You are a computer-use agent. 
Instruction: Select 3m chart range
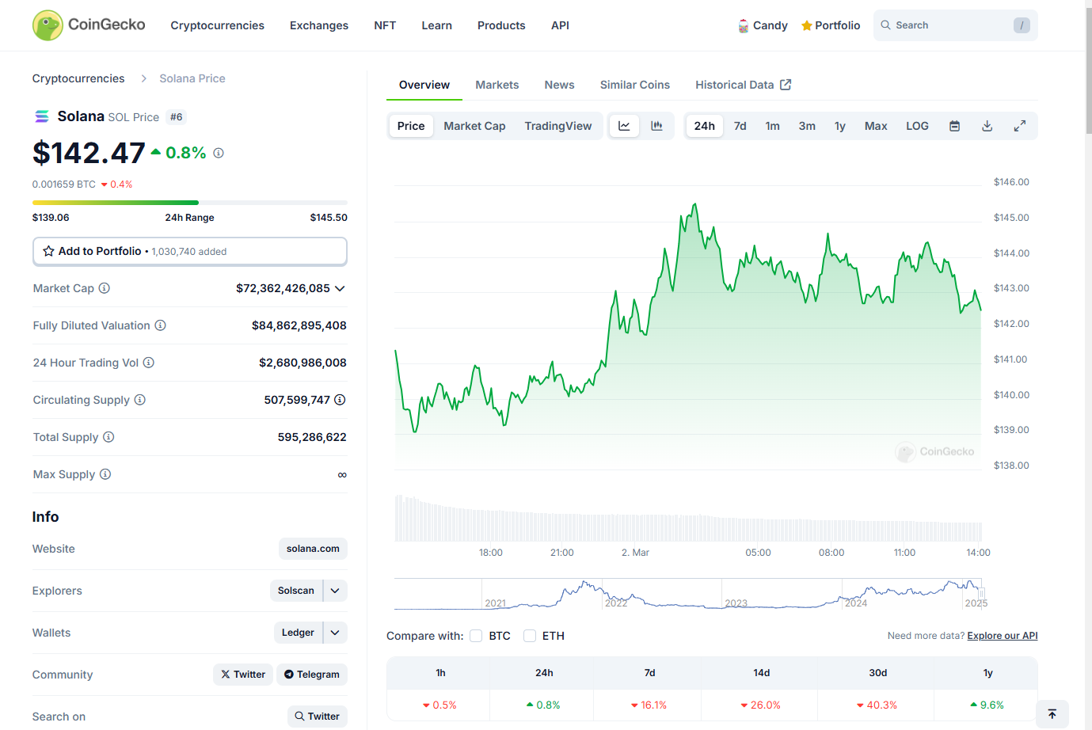tap(807, 126)
